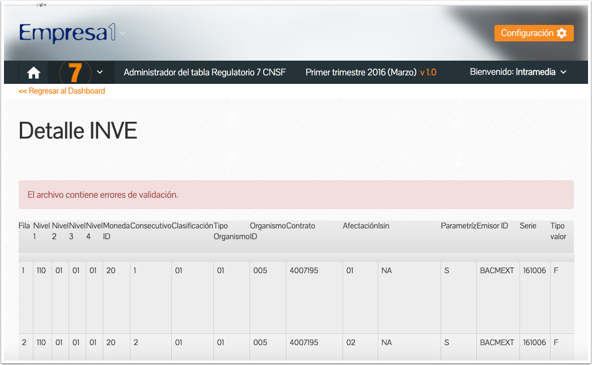Expand the Bienvenido Intramedia user menu

563,72
